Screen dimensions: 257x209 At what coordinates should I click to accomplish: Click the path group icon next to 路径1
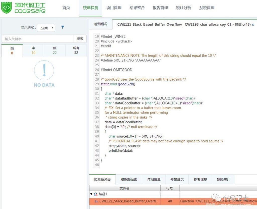[96, 194]
